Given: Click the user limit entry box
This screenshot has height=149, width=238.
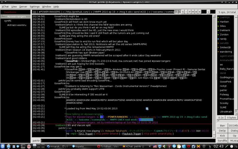Looking at the screenshot, I should [x=213, y=12].
